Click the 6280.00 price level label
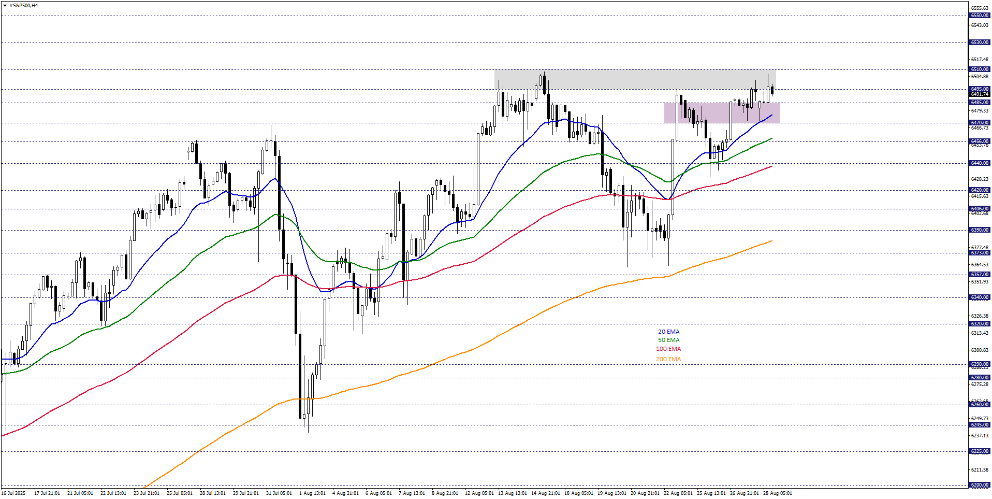 tap(979, 378)
